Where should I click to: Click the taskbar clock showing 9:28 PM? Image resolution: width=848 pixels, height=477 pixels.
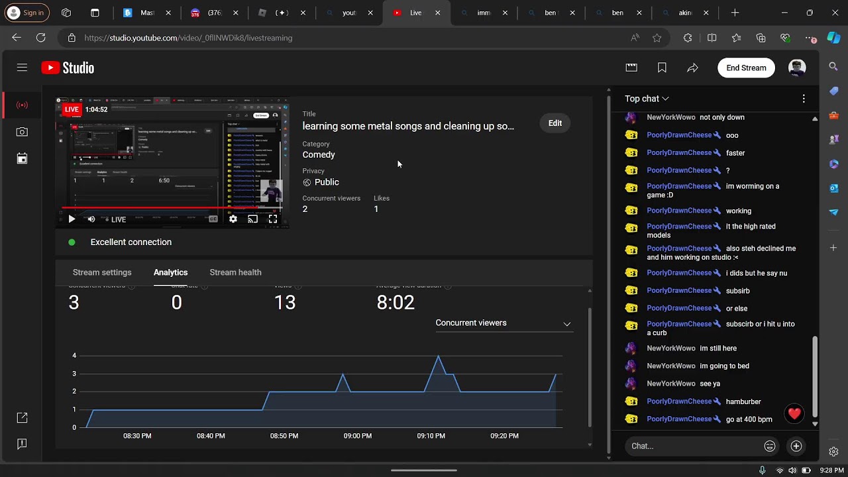point(831,470)
